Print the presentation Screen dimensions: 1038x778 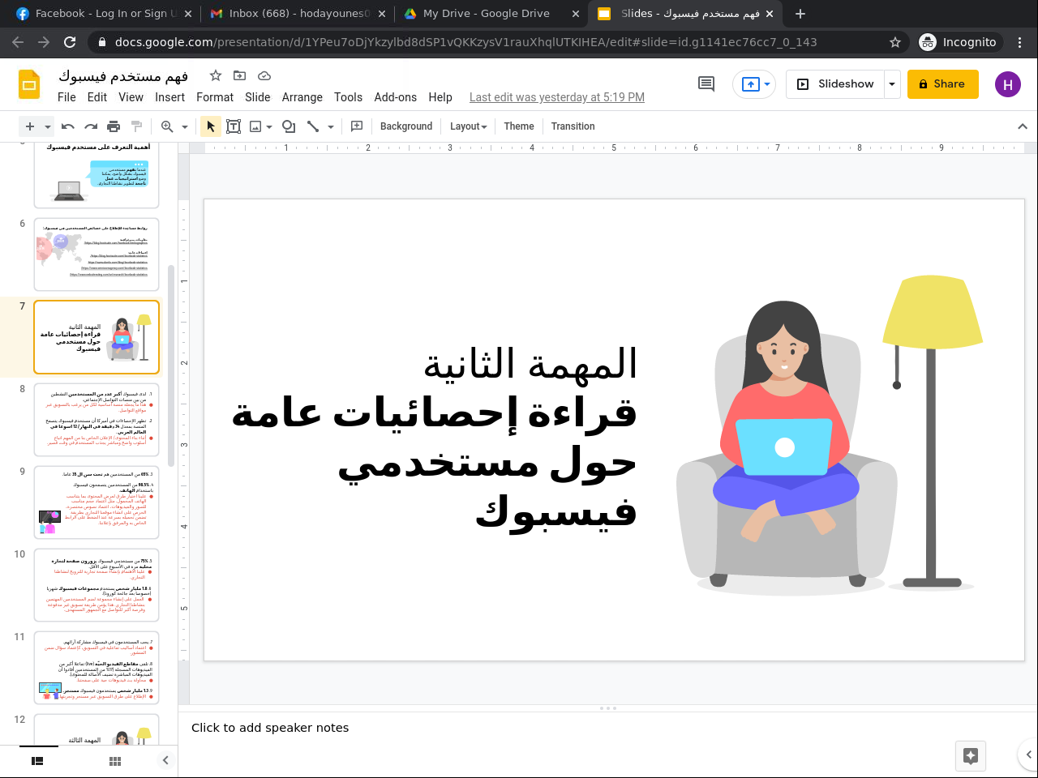[x=114, y=126]
